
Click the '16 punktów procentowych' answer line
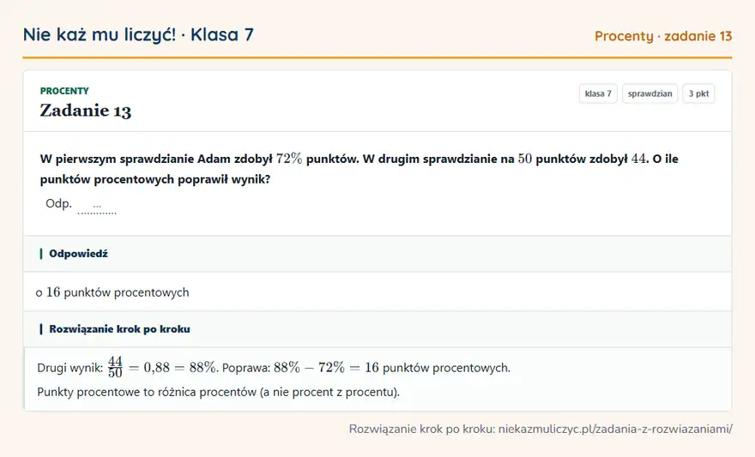[x=112, y=292]
